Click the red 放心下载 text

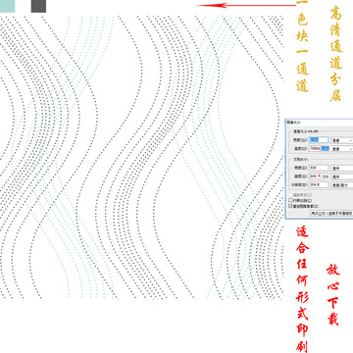pyautogui.click(x=333, y=295)
